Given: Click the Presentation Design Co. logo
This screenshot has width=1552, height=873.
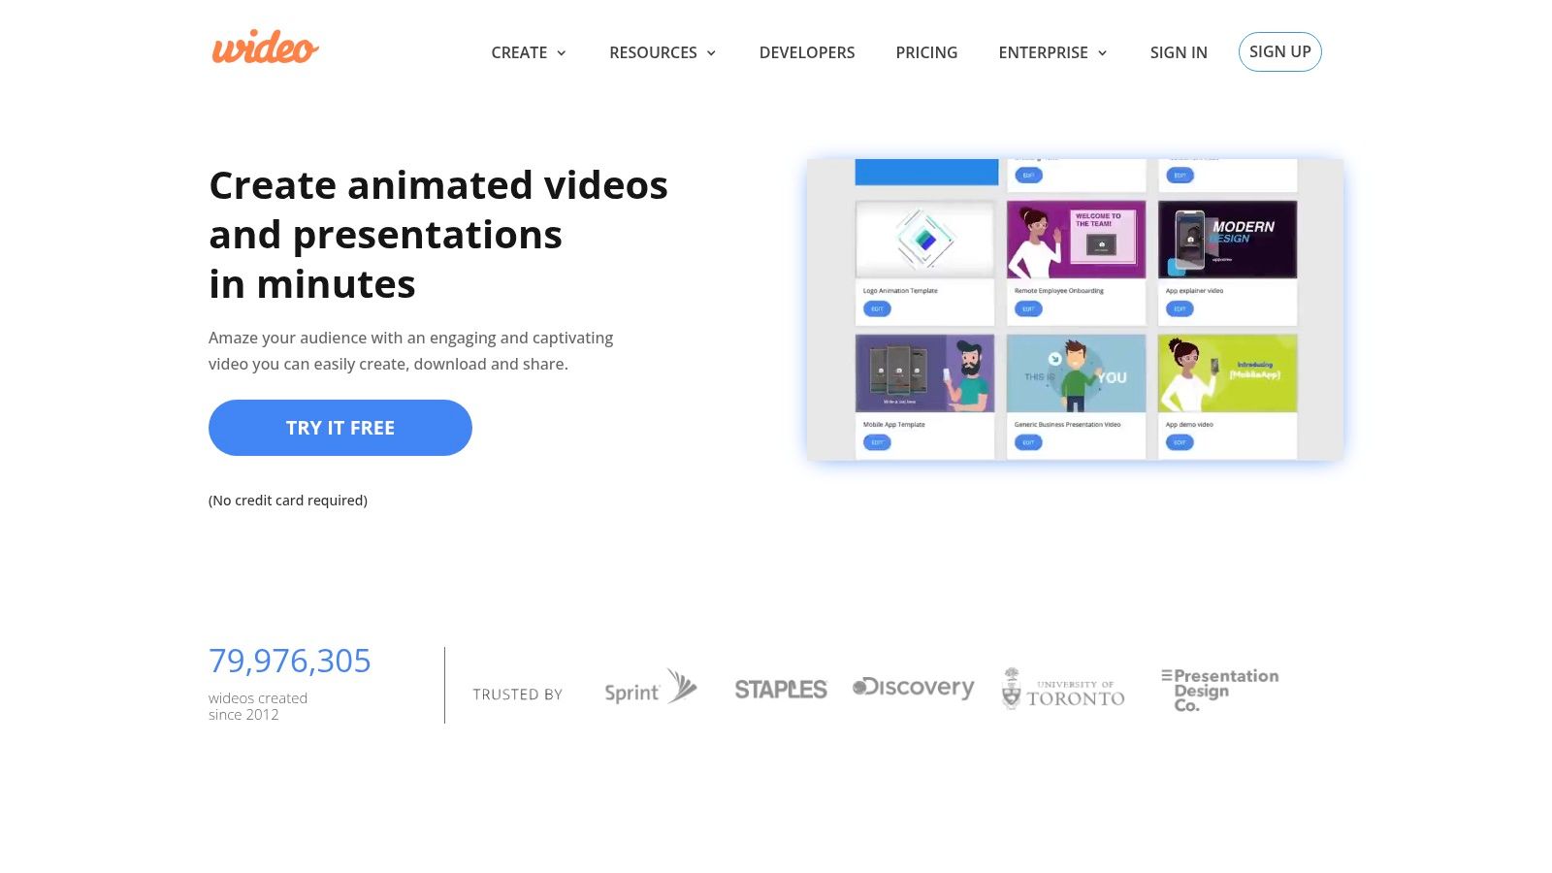Looking at the screenshot, I should coord(1220,690).
